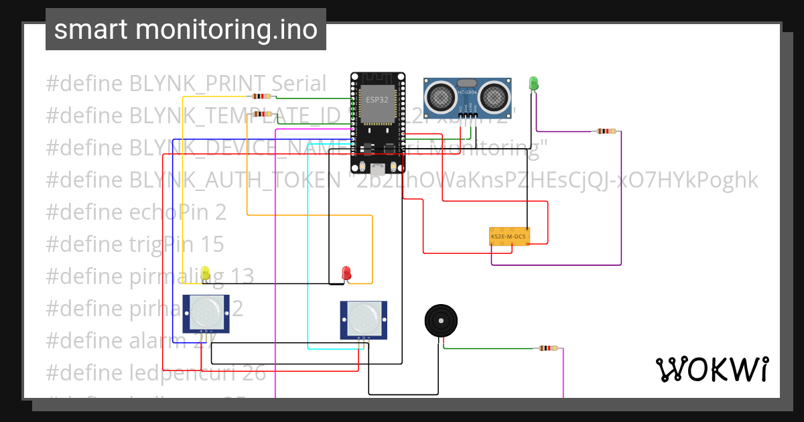Open the Wokwi homepage via the logo
Screen dimensions: 804x422
[712, 368]
